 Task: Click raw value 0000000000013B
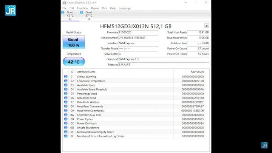(193, 81)
